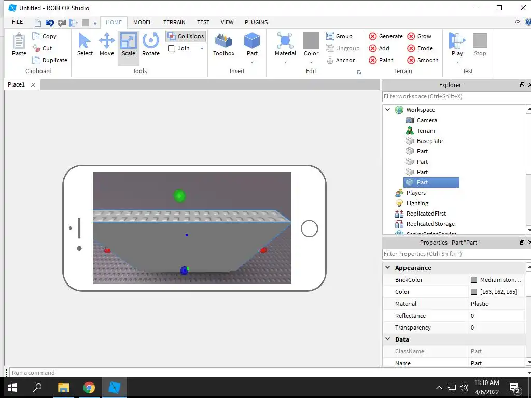The width and height of the screenshot is (531, 398).
Task: Anchor the selected part
Action: click(341, 60)
